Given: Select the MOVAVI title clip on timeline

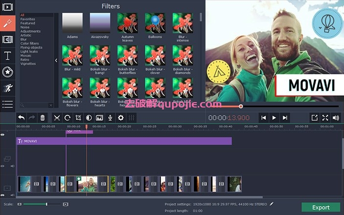Looking at the screenshot, I should click(x=124, y=141).
